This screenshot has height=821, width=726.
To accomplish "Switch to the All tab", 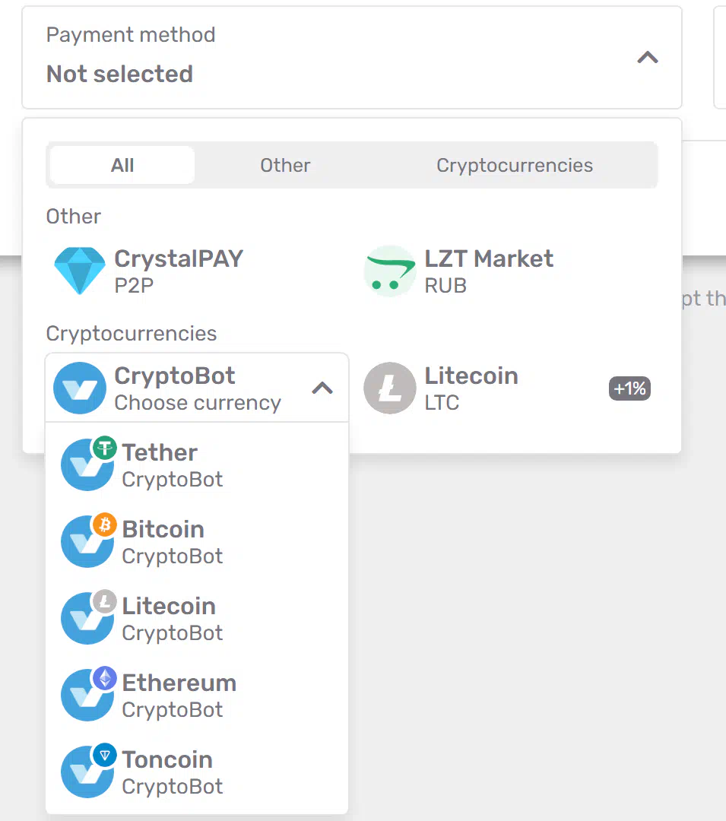I will coord(122,165).
